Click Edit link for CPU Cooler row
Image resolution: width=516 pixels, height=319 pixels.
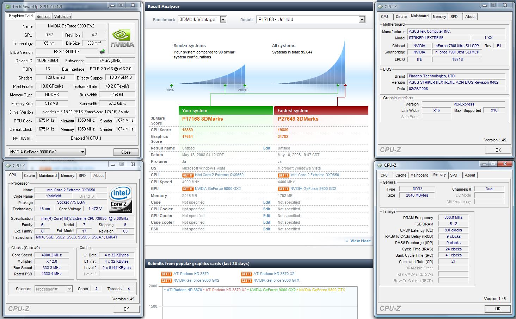click(x=267, y=209)
